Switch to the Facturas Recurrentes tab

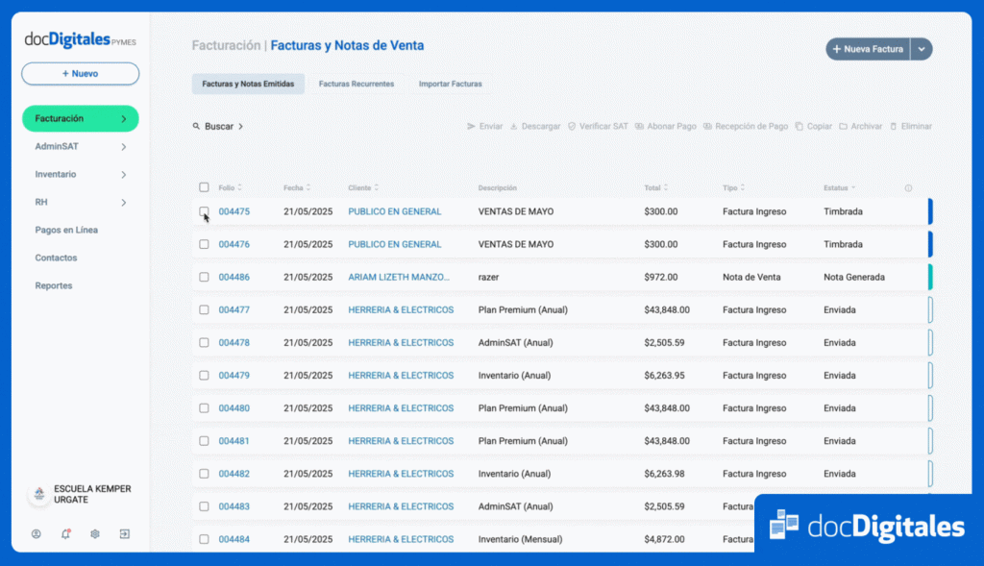[x=357, y=85]
